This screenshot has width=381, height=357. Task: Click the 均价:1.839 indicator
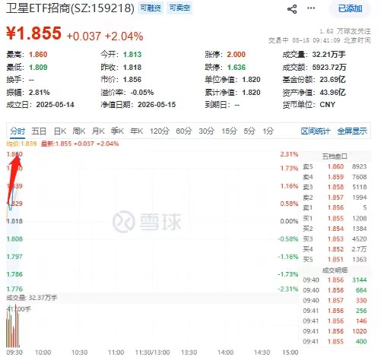[x=21, y=144]
